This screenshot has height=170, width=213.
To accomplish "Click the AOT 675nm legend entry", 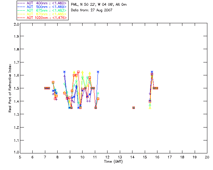I will (42, 10).
